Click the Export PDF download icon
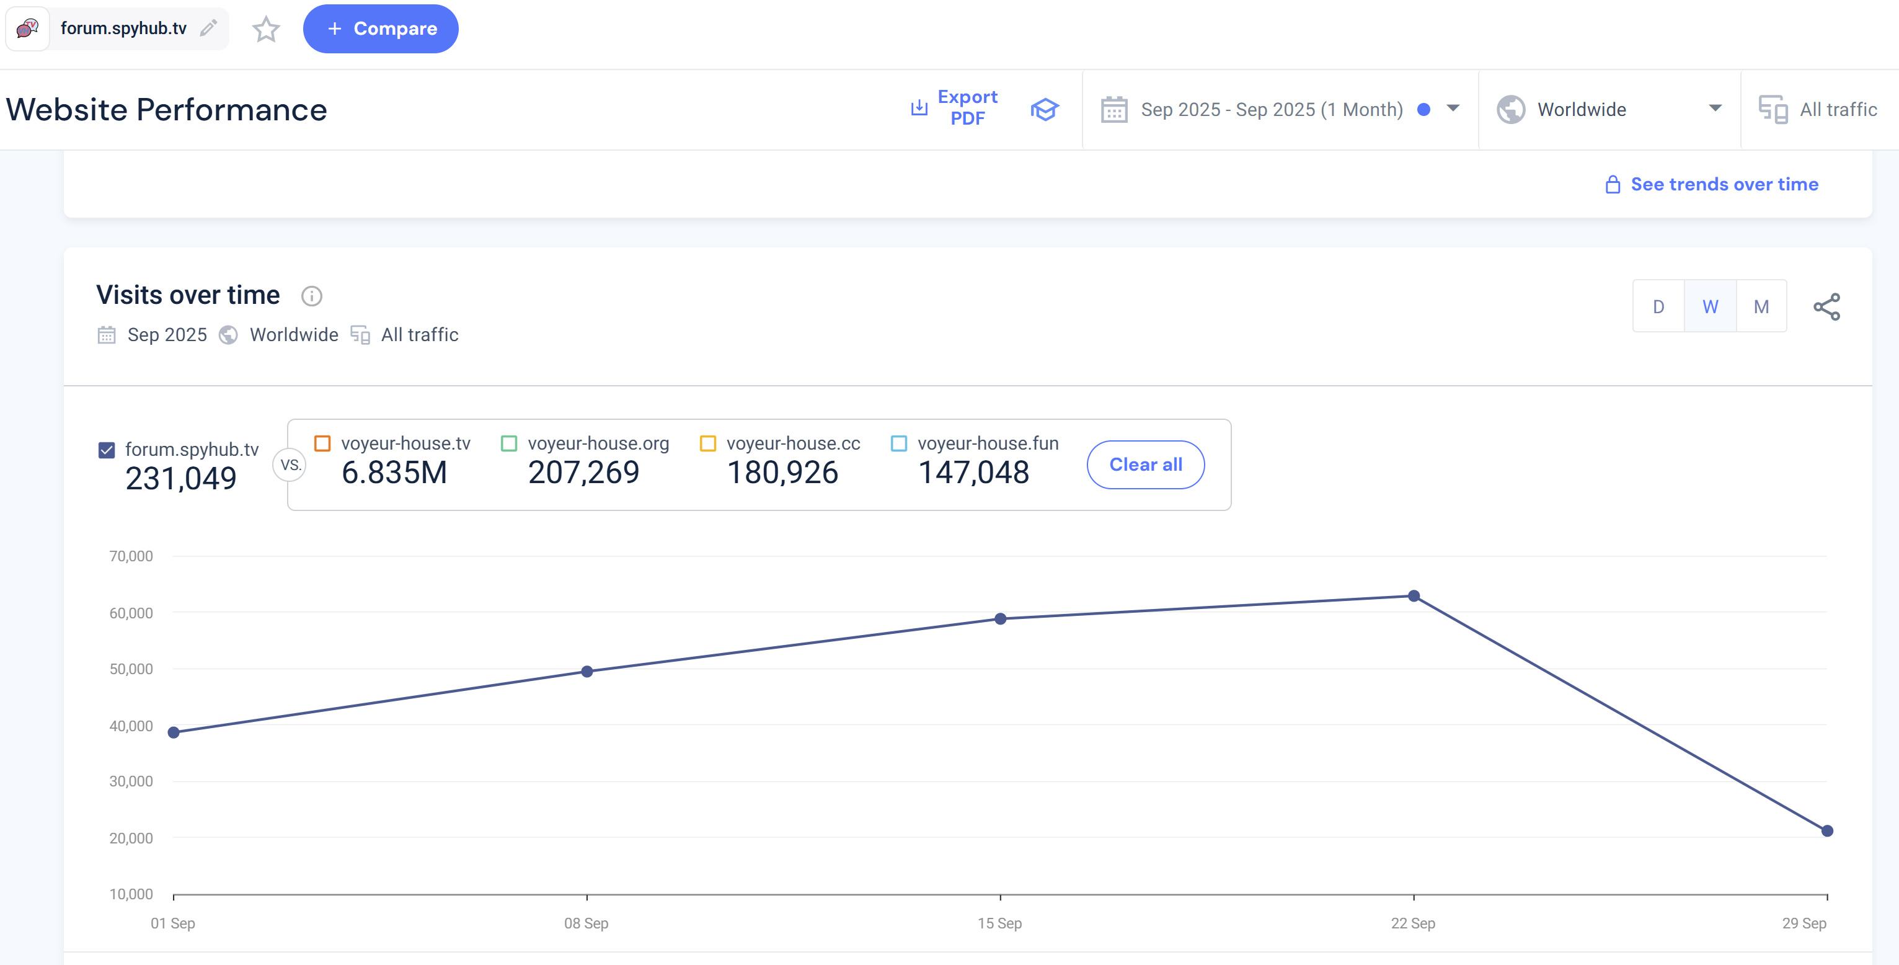This screenshot has width=1899, height=965. pos(919,109)
